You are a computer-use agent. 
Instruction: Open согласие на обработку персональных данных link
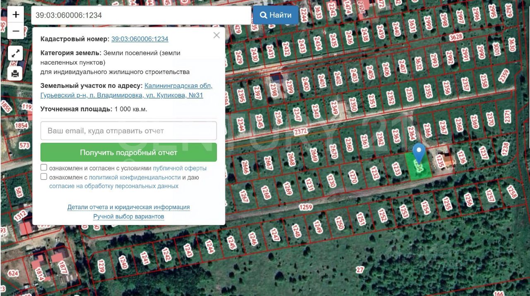pyautogui.click(x=114, y=186)
